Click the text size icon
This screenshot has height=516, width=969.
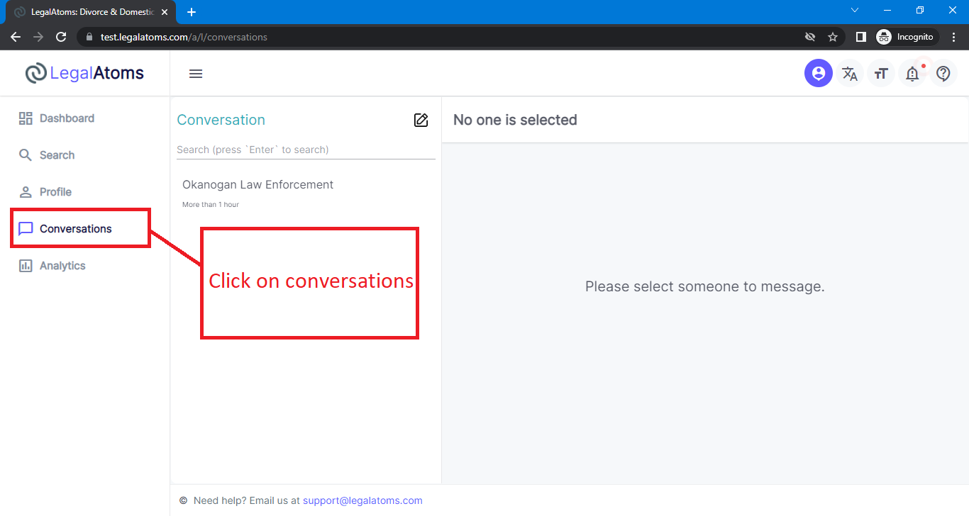click(880, 73)
